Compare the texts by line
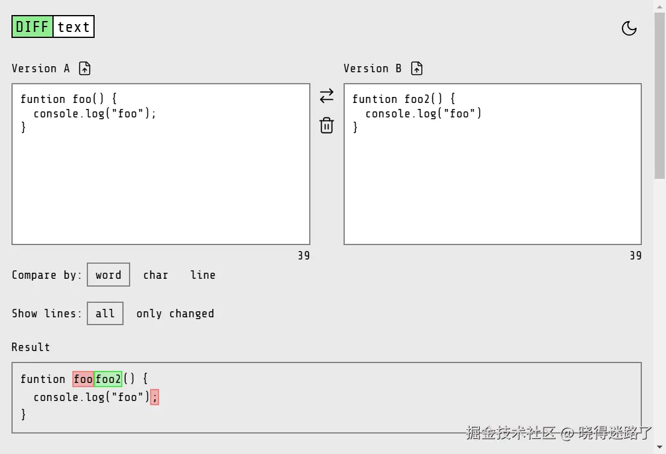 [x=203, y=275]
